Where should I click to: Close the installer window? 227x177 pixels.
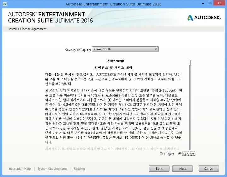tap(219, 3)
